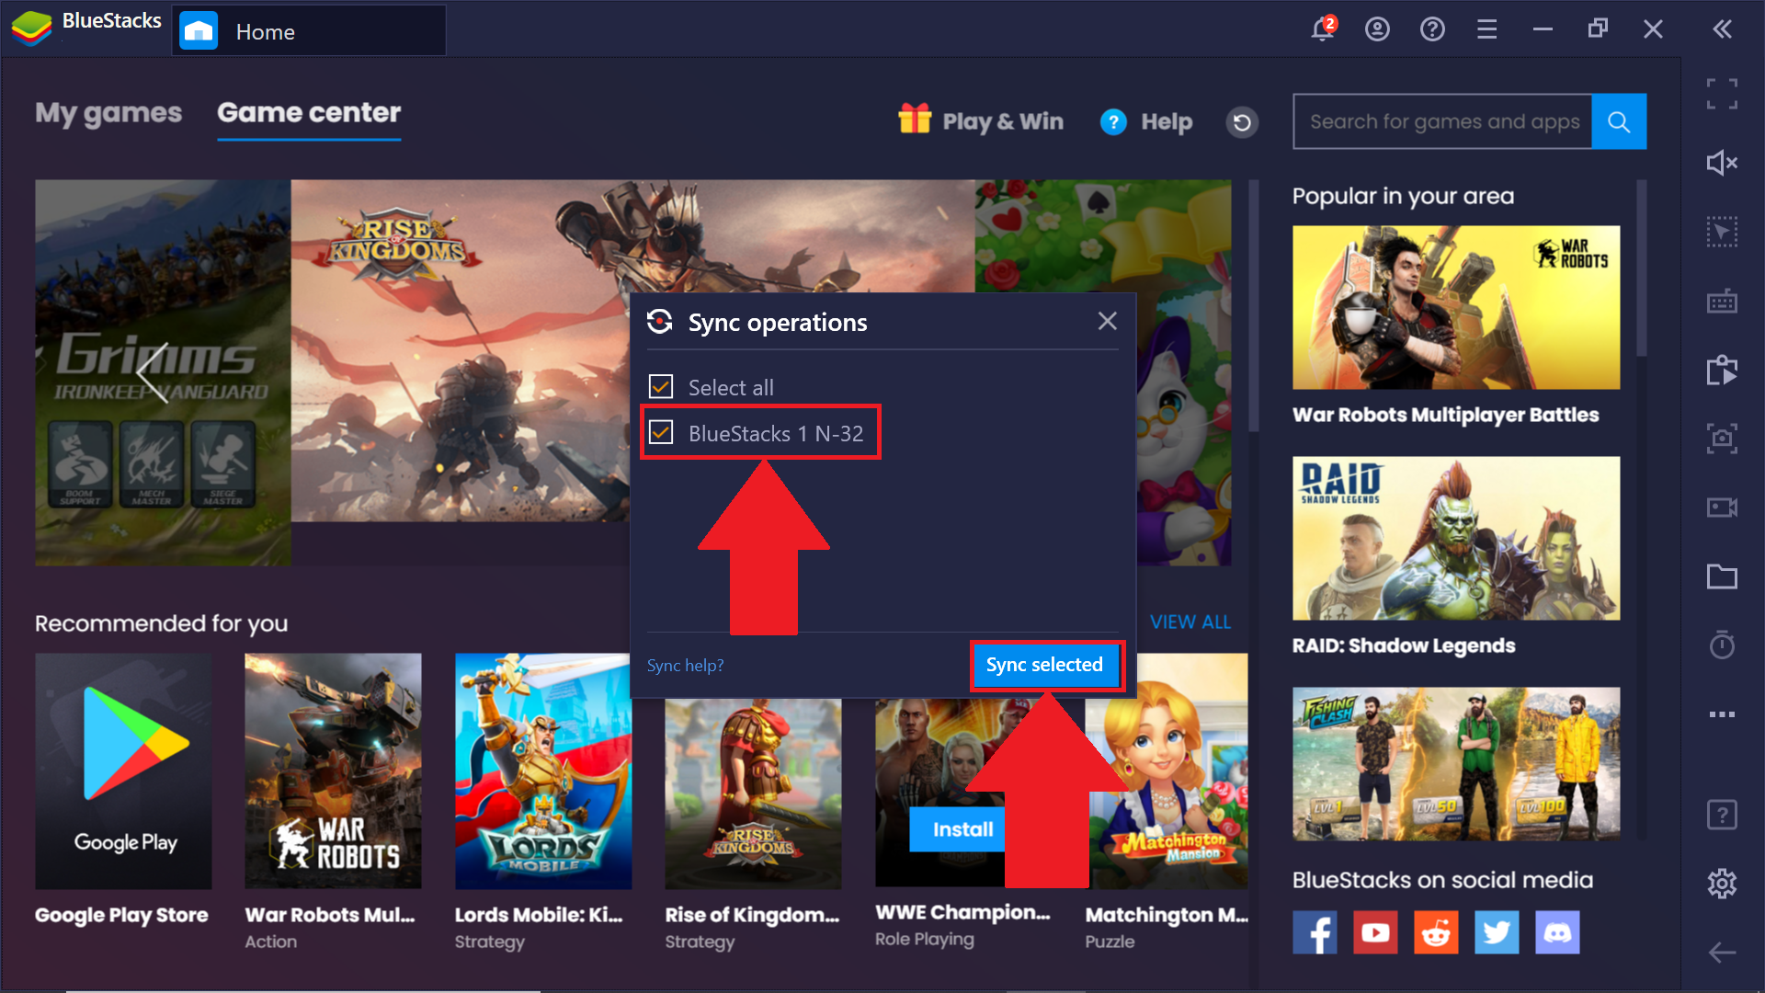Open the Sync help? link
1765x993 pixels.
coord(685,666)
